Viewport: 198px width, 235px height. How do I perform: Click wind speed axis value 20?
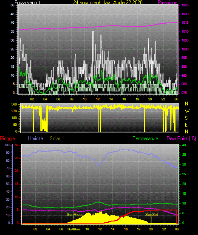click(x=12, y=58)
